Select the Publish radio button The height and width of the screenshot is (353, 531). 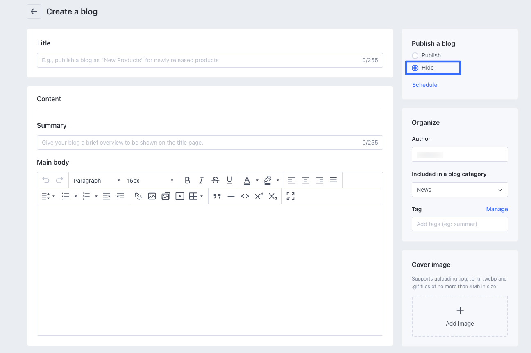415,55
